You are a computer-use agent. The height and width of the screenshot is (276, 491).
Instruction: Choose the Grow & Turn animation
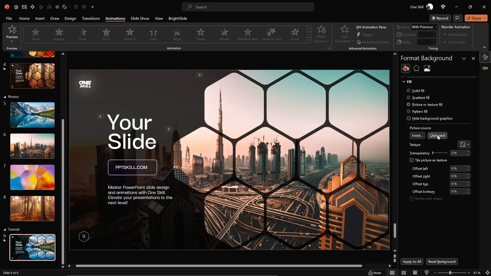[272, 34]
